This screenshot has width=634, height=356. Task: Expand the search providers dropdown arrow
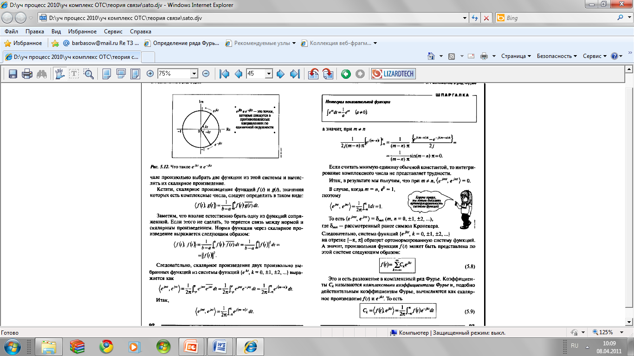tap(628, 18)
